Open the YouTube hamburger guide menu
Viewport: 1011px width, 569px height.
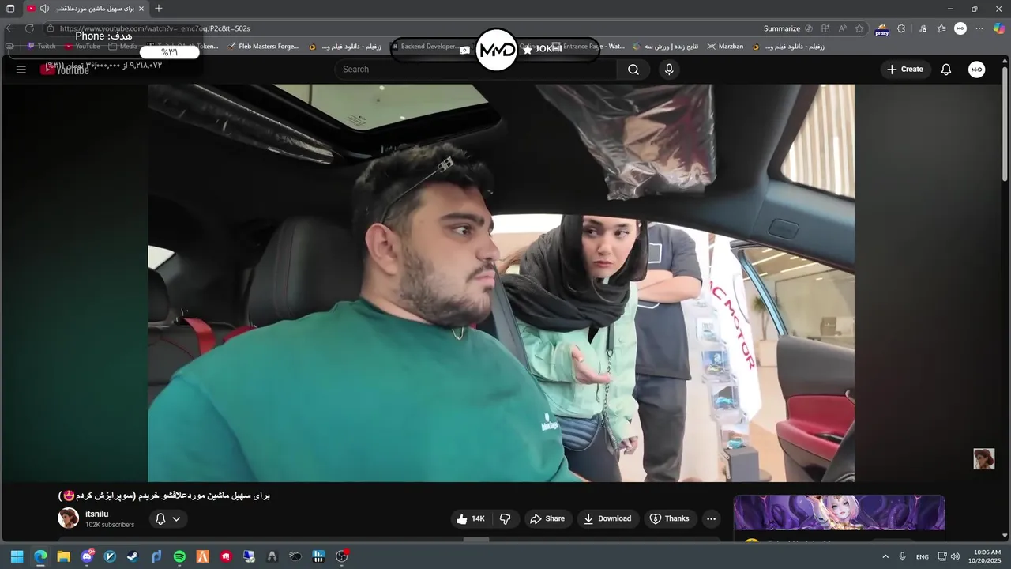tap(21, 70)
